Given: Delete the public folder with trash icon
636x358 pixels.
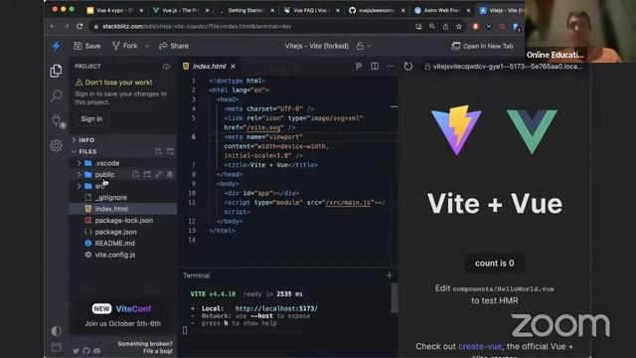Looking at the screenshot, I should (x=170, y=175).
